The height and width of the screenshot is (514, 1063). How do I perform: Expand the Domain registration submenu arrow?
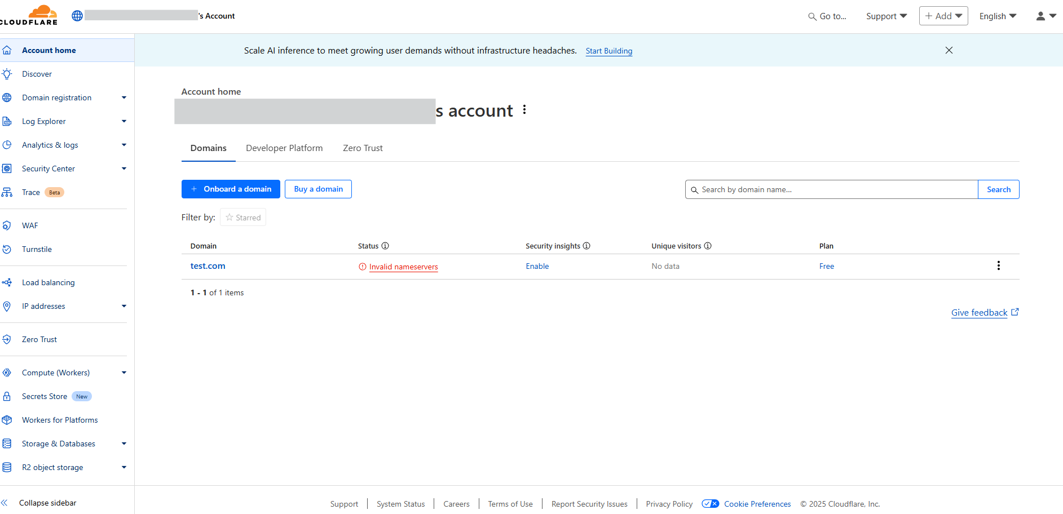[124, 98]
